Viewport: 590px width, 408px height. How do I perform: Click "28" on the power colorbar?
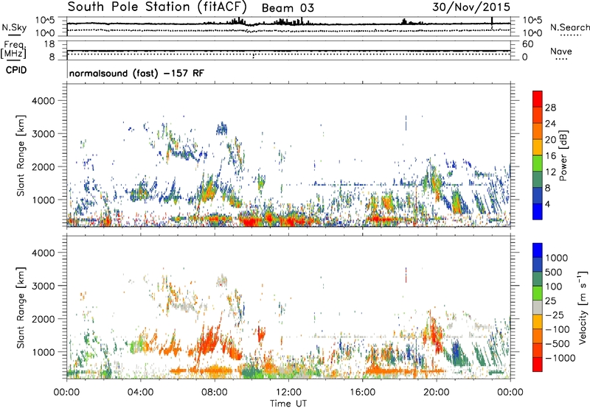point(550,108)
